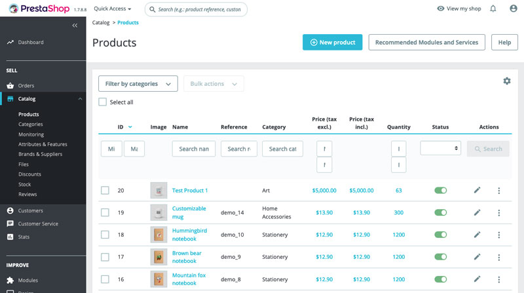
Task: Check the Select all checkbox
Action: (x=103, y=102)
